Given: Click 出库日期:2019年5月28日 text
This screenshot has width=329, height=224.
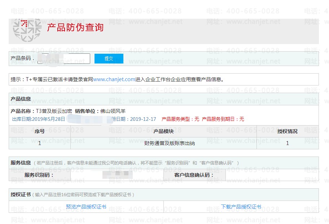Looking at the screenshot, I should click(39, 119).
